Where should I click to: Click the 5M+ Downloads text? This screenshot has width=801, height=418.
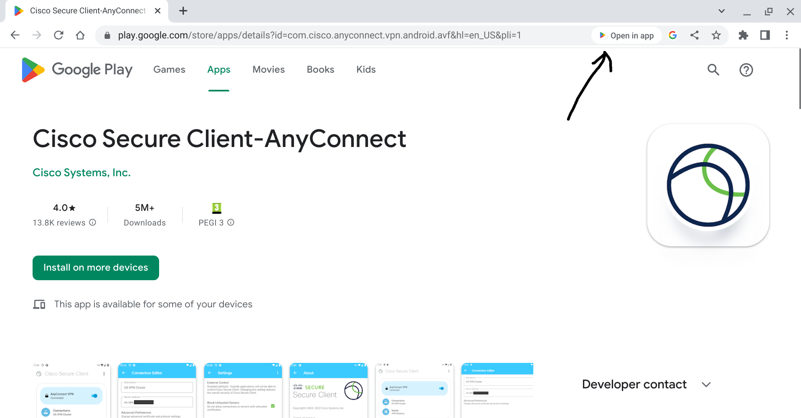click(144, 215)
